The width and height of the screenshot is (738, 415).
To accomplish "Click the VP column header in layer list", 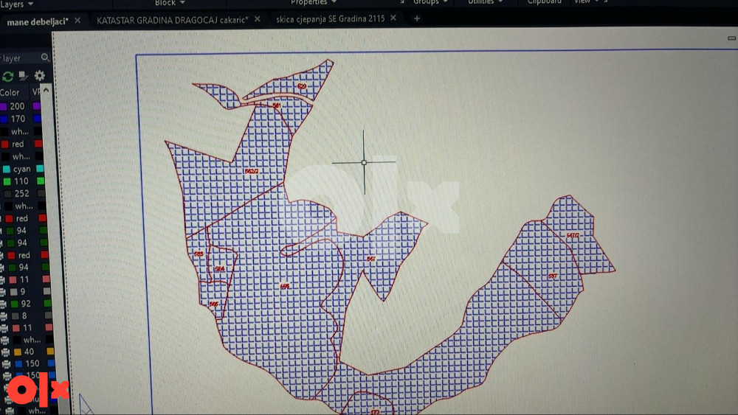I will point(35,91).
